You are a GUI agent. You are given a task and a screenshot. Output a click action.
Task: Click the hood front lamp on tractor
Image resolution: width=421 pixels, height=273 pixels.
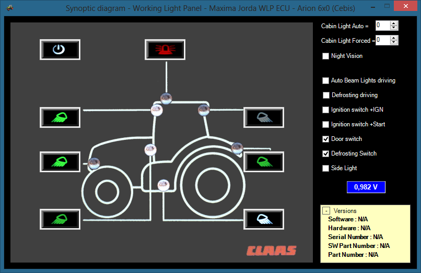94,163
